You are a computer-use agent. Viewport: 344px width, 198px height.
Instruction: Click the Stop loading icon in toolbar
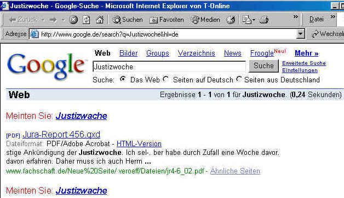pyautogui.click(x=73, y=20)
